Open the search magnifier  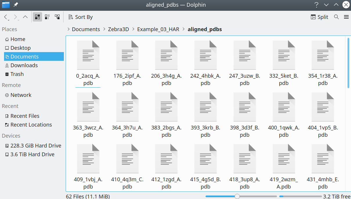click(336, 17)
